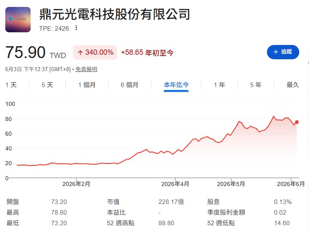Switch to the 1 個月 tab
The width and height of the screenshot is (309, 233).
[x=87, y=85]
